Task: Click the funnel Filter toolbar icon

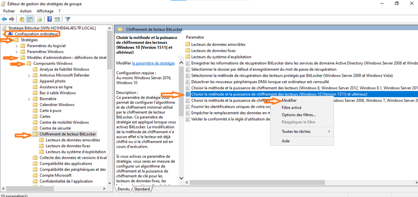Action: [68, 19]
